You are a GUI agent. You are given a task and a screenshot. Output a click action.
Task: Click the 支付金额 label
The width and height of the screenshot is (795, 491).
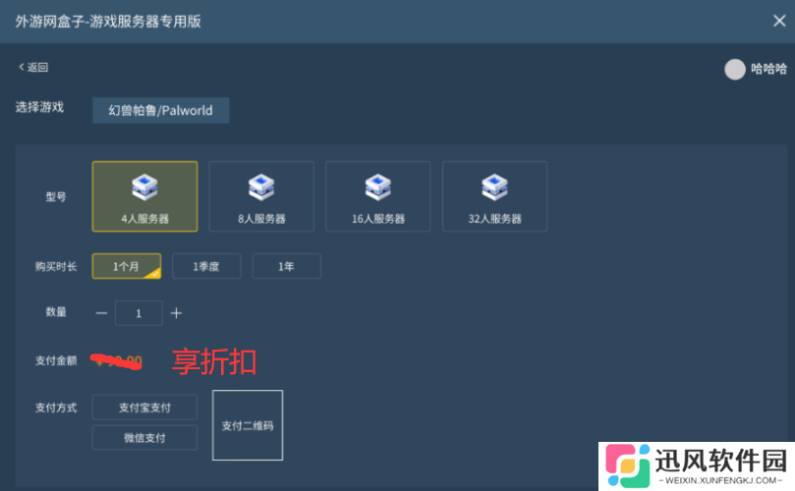56,360
